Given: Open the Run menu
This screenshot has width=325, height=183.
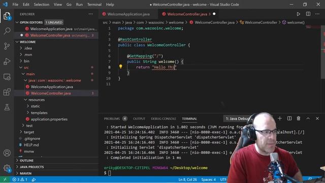Looking at the screenshot, I should coord(79,5).
